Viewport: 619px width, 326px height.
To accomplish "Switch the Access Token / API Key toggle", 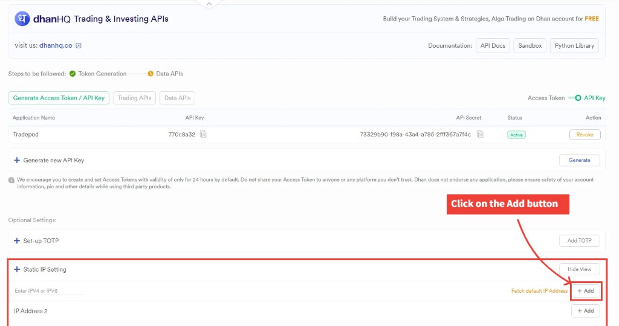I will tap(575, 98).
